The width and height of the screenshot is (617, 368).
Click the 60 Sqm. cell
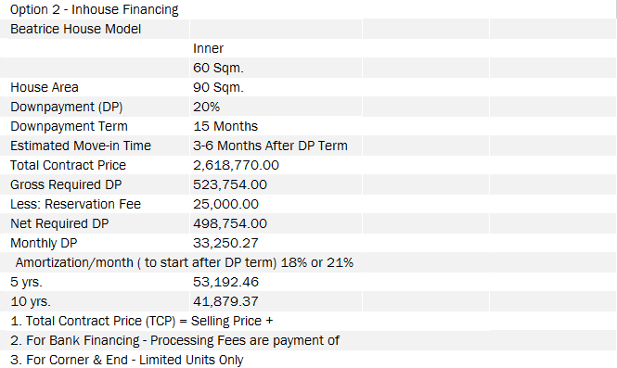(218, 68)
